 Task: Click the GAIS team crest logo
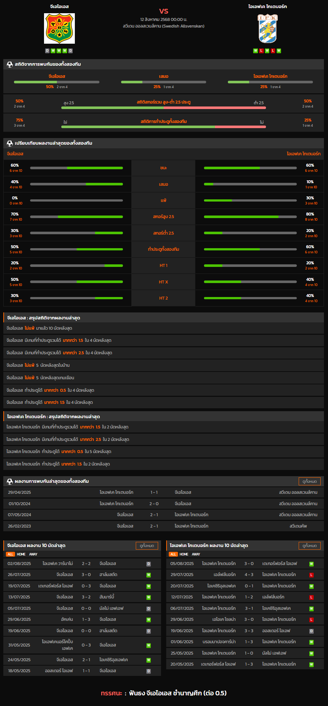[59, 29]
